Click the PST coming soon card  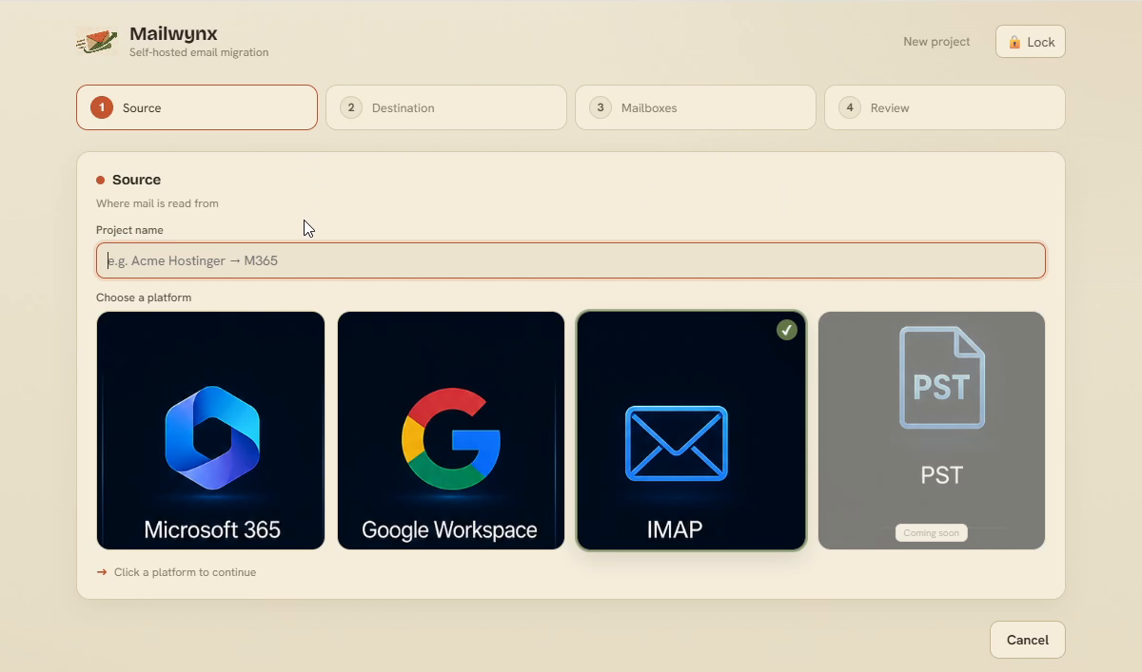932,431
